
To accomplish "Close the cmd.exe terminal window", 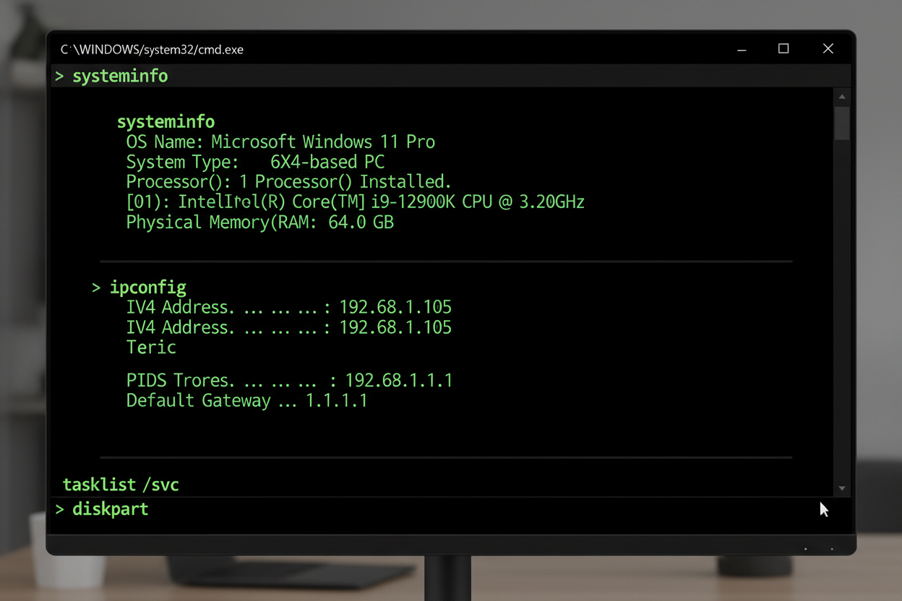I will coord(828,48).
